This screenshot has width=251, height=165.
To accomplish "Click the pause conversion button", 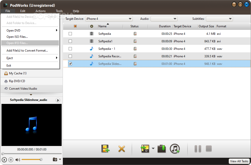I will click(198, 149).
